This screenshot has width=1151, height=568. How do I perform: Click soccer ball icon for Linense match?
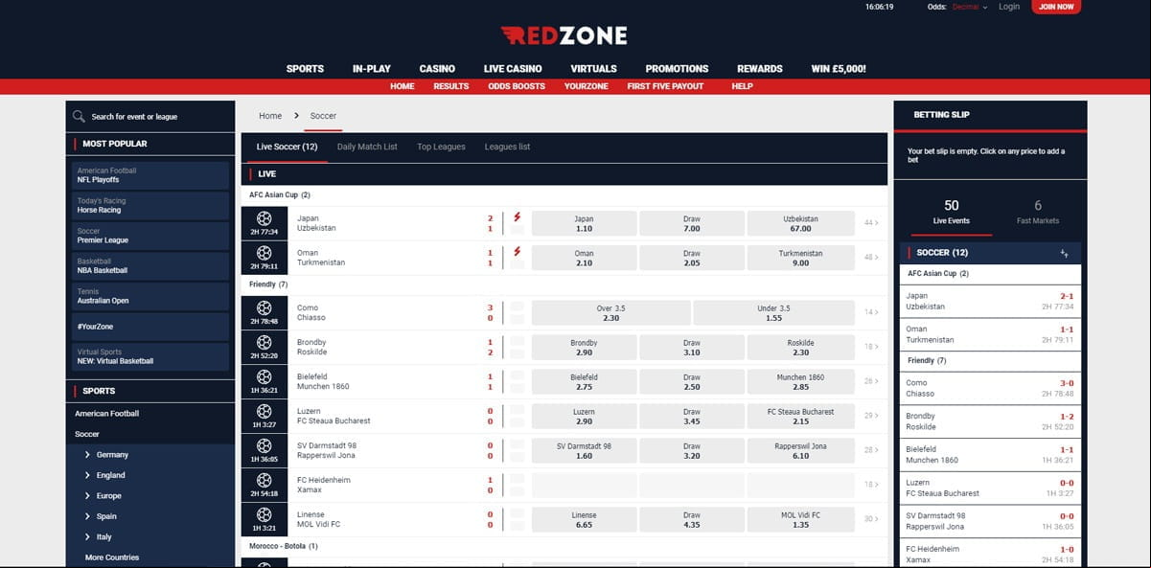point(265,514)
